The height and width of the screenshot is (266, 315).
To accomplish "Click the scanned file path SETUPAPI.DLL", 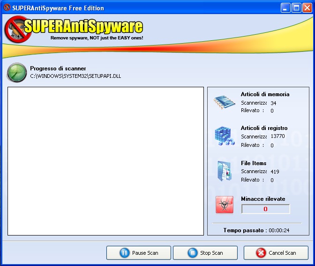I will point(75,76).
